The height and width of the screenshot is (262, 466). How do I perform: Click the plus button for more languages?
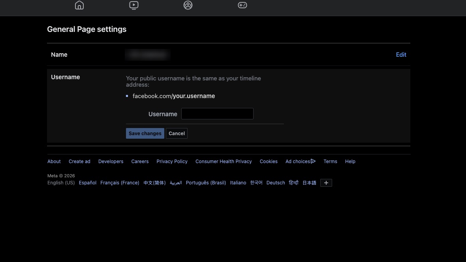(x=326, y=183)
